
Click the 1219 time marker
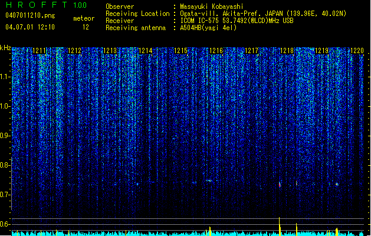click(x=322, y=51)
